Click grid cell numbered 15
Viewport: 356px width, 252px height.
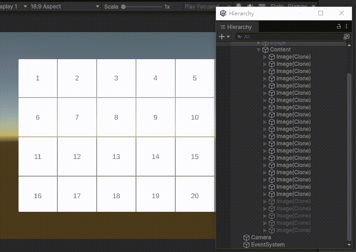[195, 157]
